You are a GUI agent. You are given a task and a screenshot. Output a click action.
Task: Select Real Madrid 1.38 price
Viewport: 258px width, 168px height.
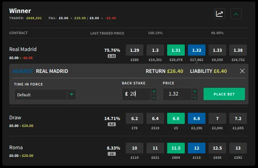(238, 50)
